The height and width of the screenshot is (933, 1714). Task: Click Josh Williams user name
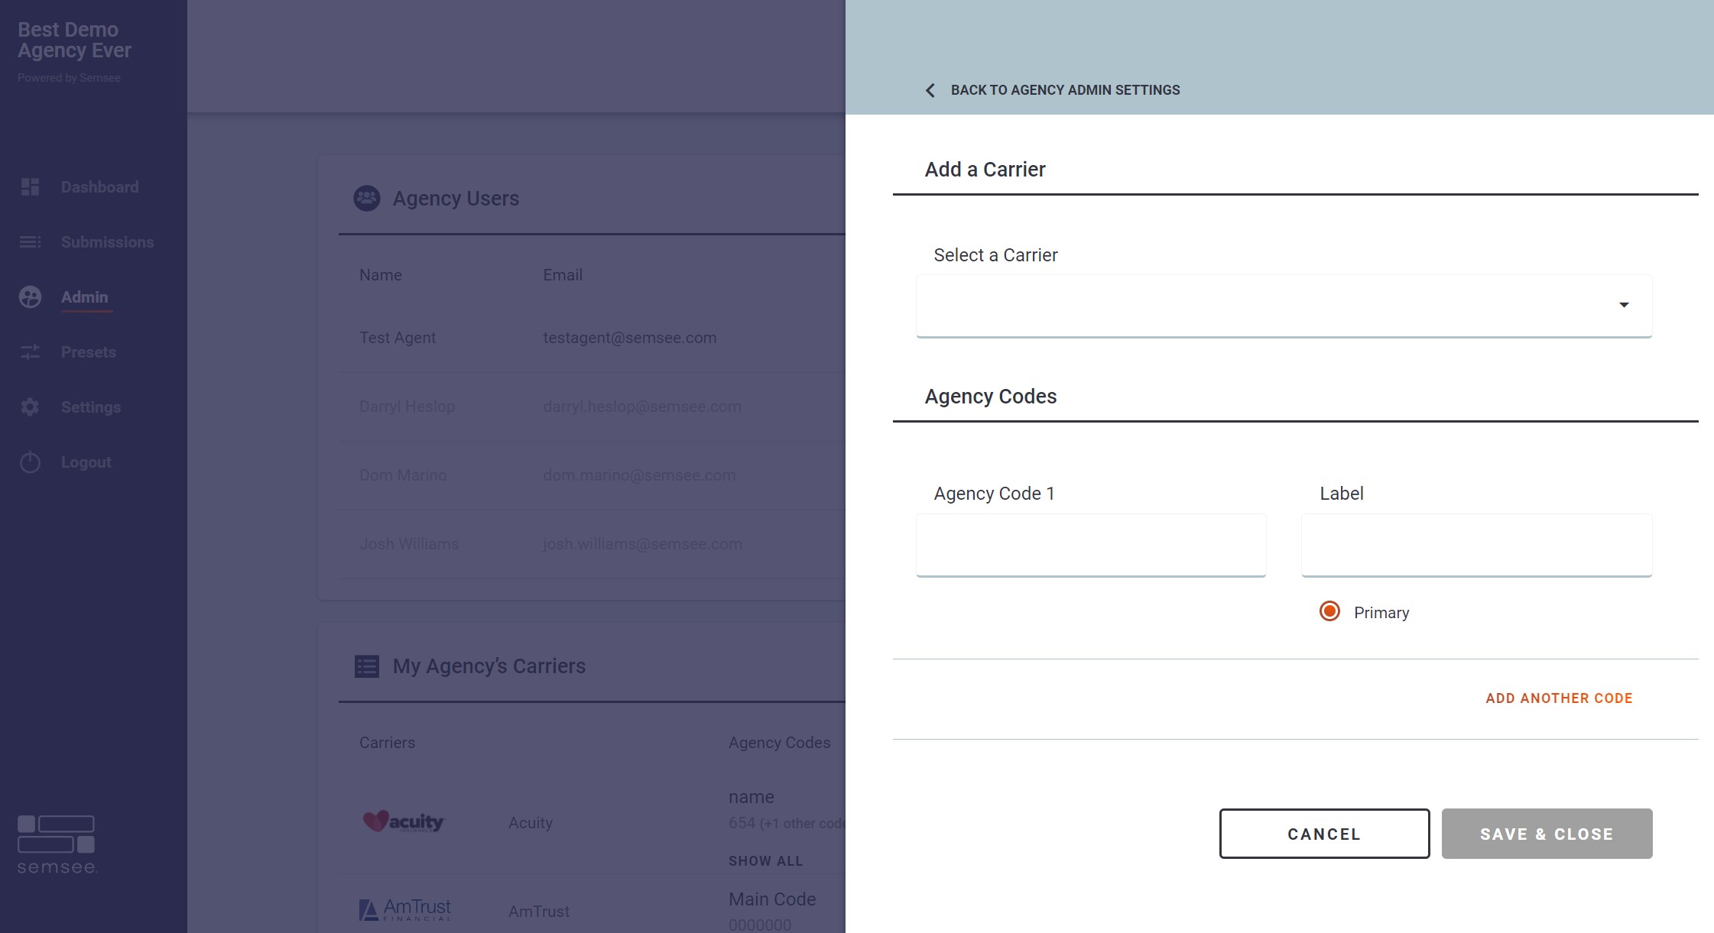pyautogui.click(x=409, y=544)
